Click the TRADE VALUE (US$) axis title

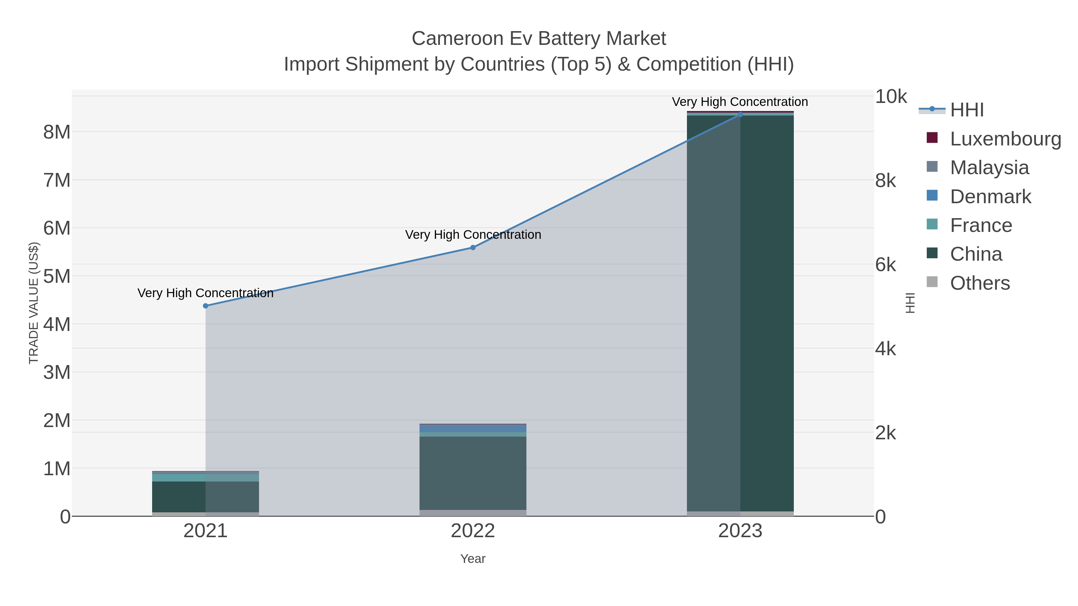click(34, 303)
